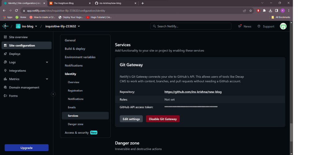Select Build & deploy settings
The image size is (310, 155).
click(x=75, y=49)
